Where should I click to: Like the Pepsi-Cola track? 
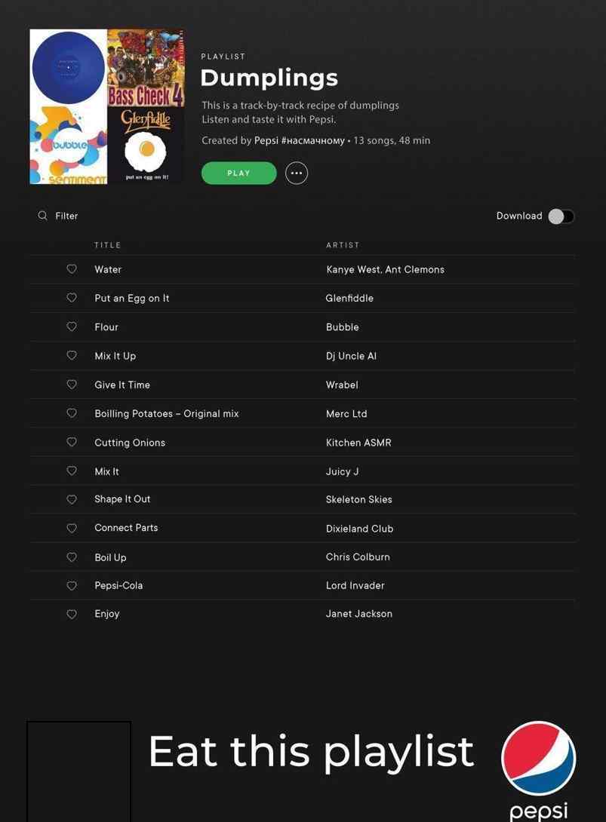tap(72, 585)
